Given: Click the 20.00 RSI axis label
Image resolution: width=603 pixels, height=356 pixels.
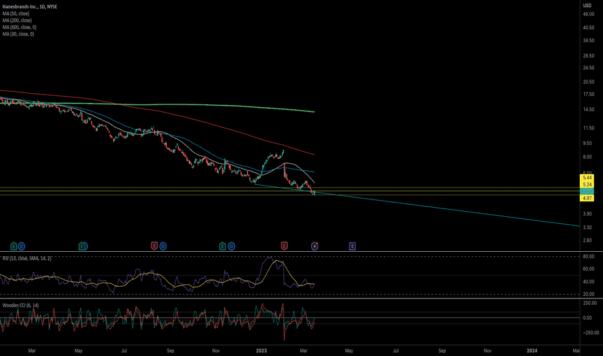Looking at the screenshot, I should point(588,294).
